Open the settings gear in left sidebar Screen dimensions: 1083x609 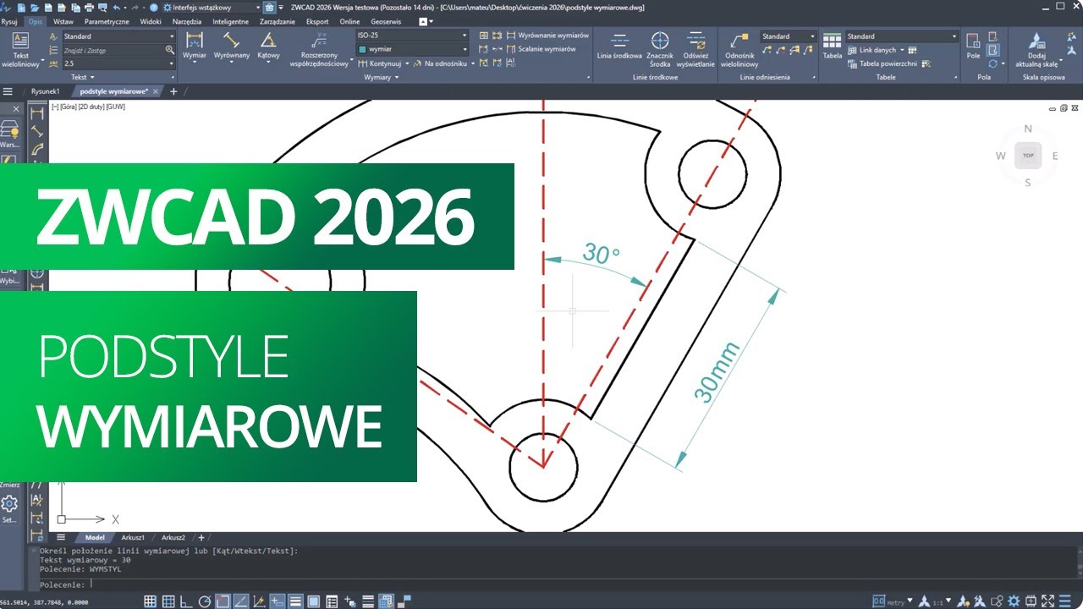[x=9, y=504]
